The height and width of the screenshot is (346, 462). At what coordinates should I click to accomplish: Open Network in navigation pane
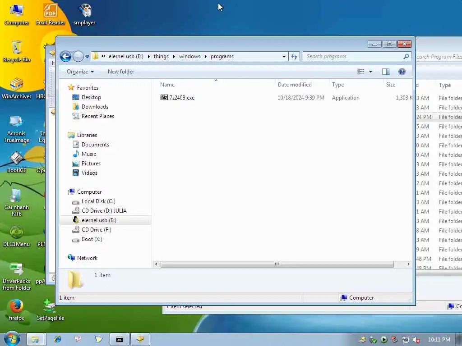point(87,258)
